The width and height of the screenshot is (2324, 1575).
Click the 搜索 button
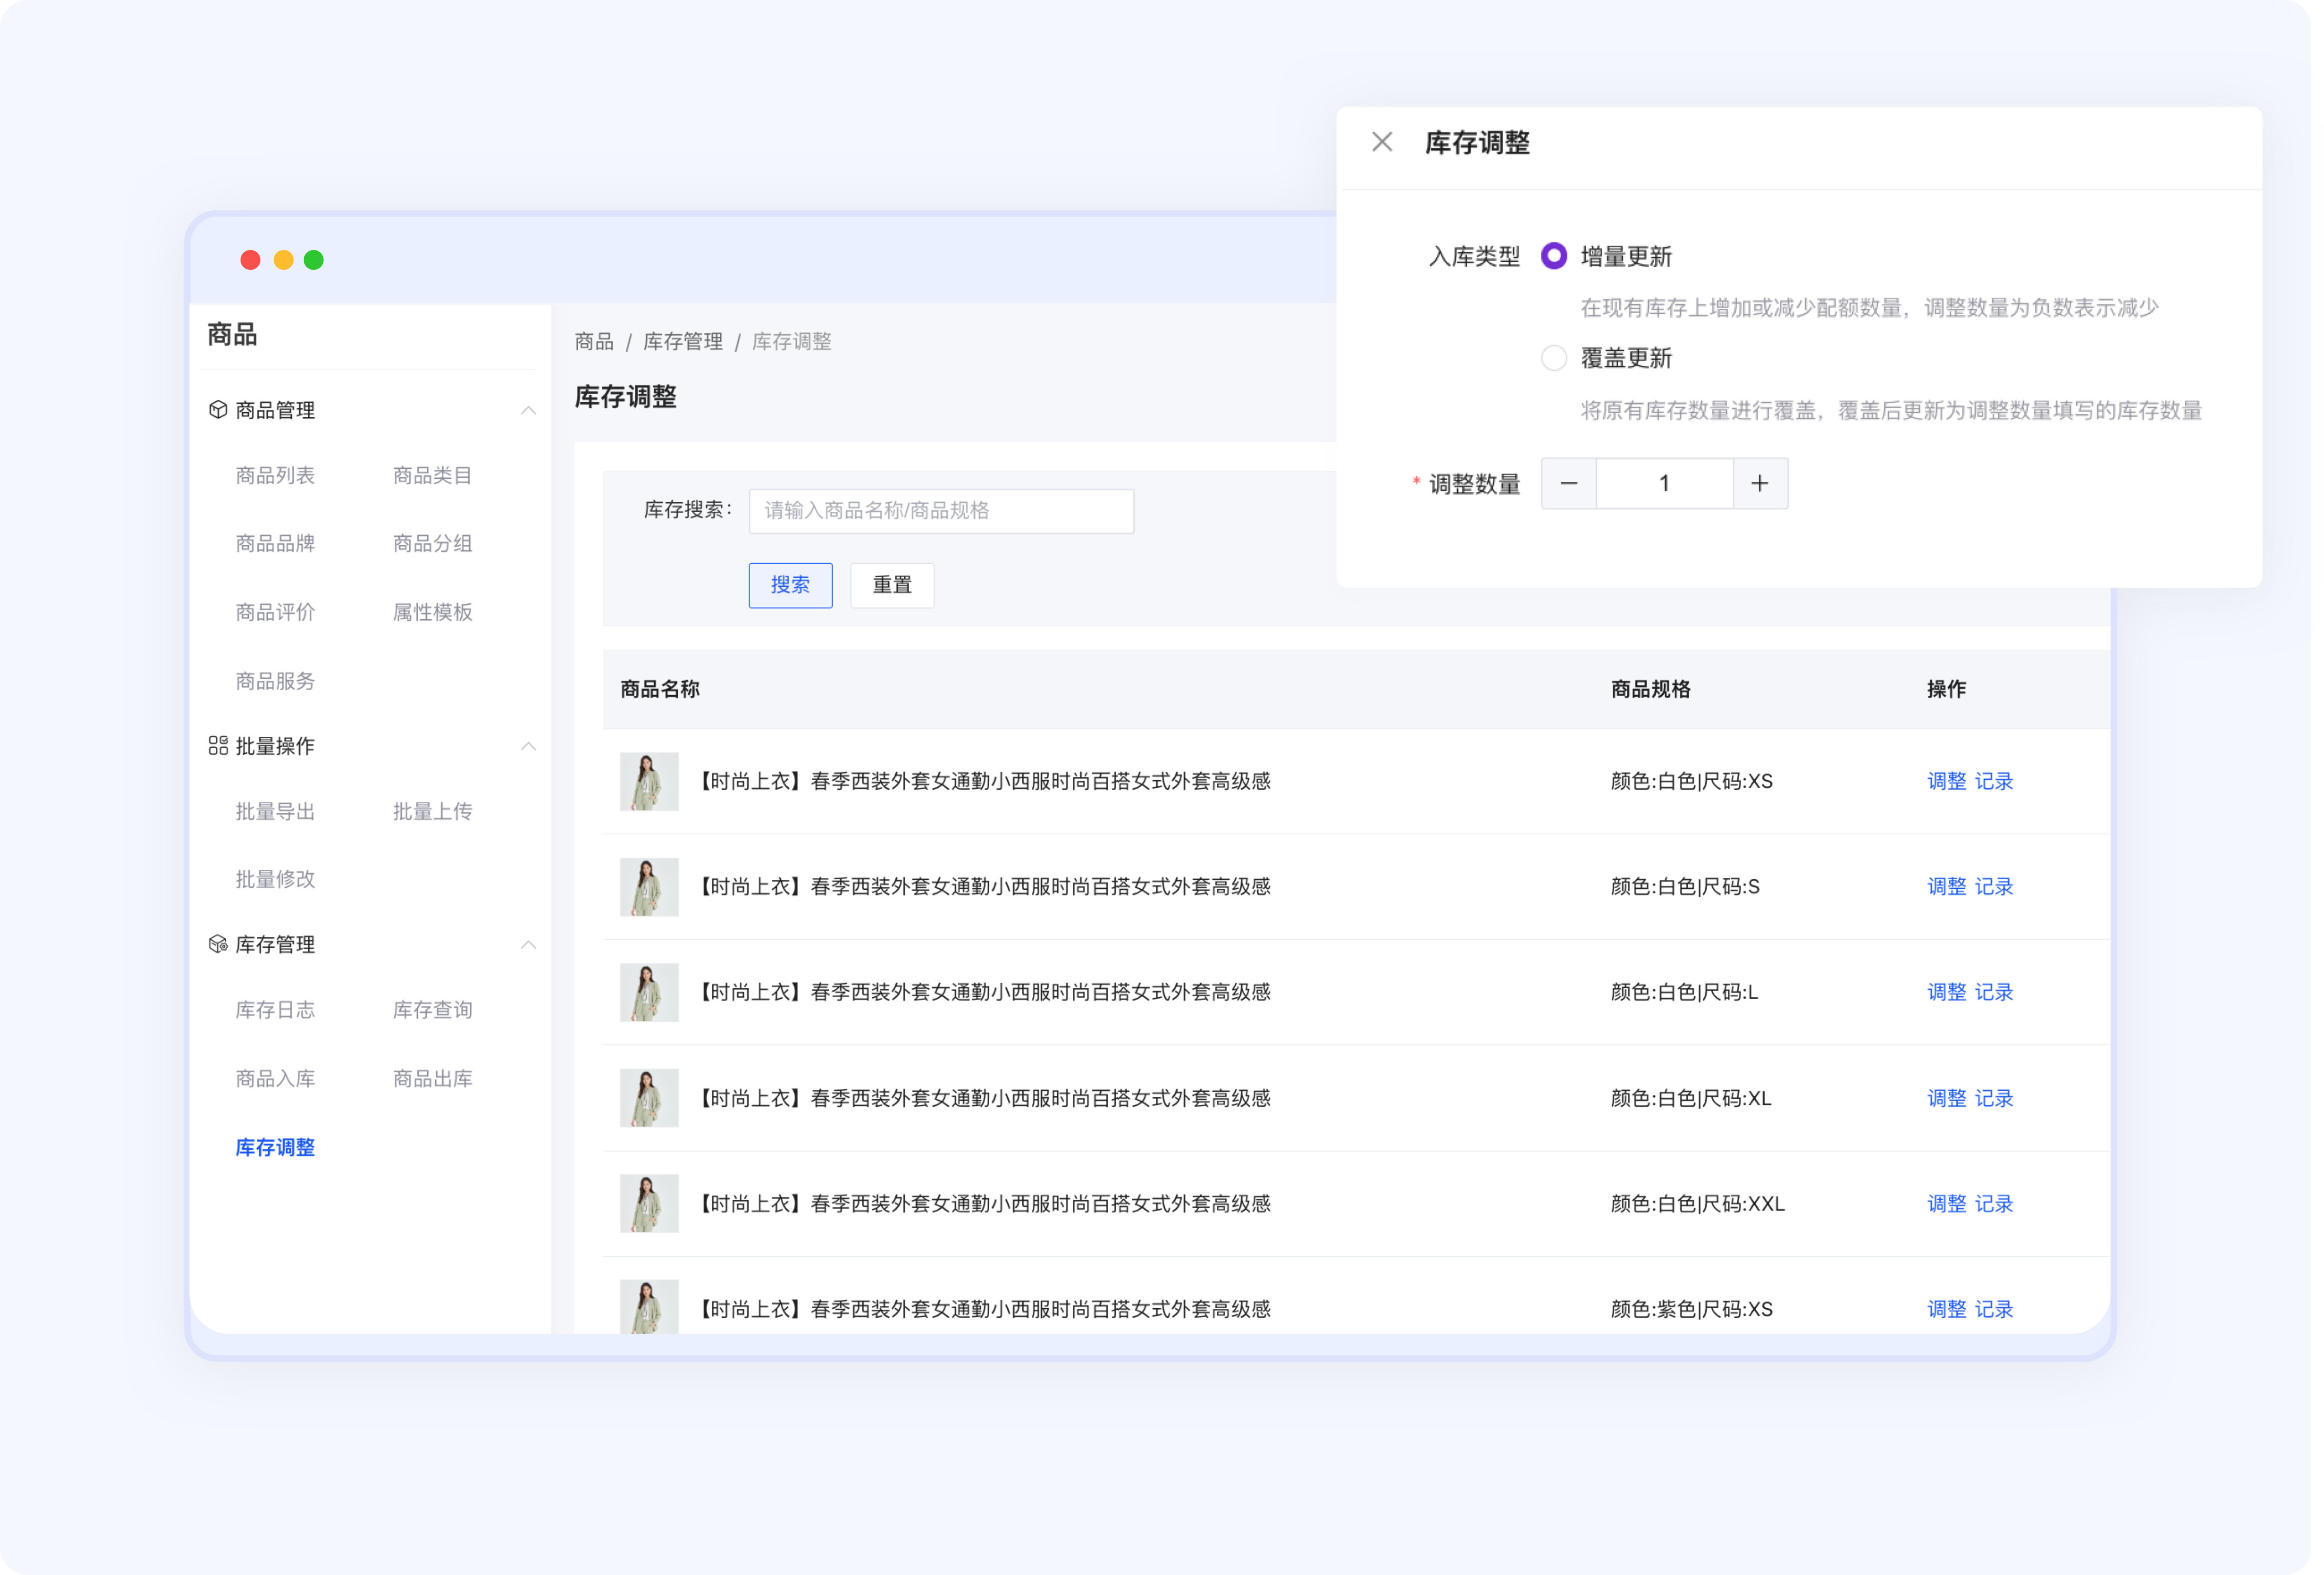(790, 585)
